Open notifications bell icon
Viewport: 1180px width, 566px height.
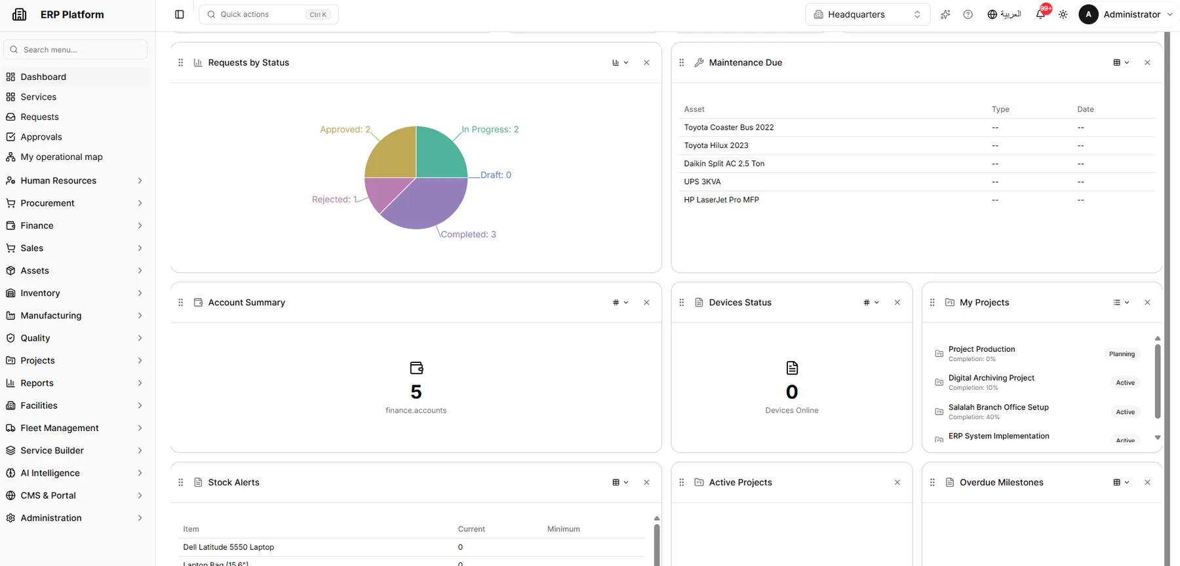pos(1041,14)
